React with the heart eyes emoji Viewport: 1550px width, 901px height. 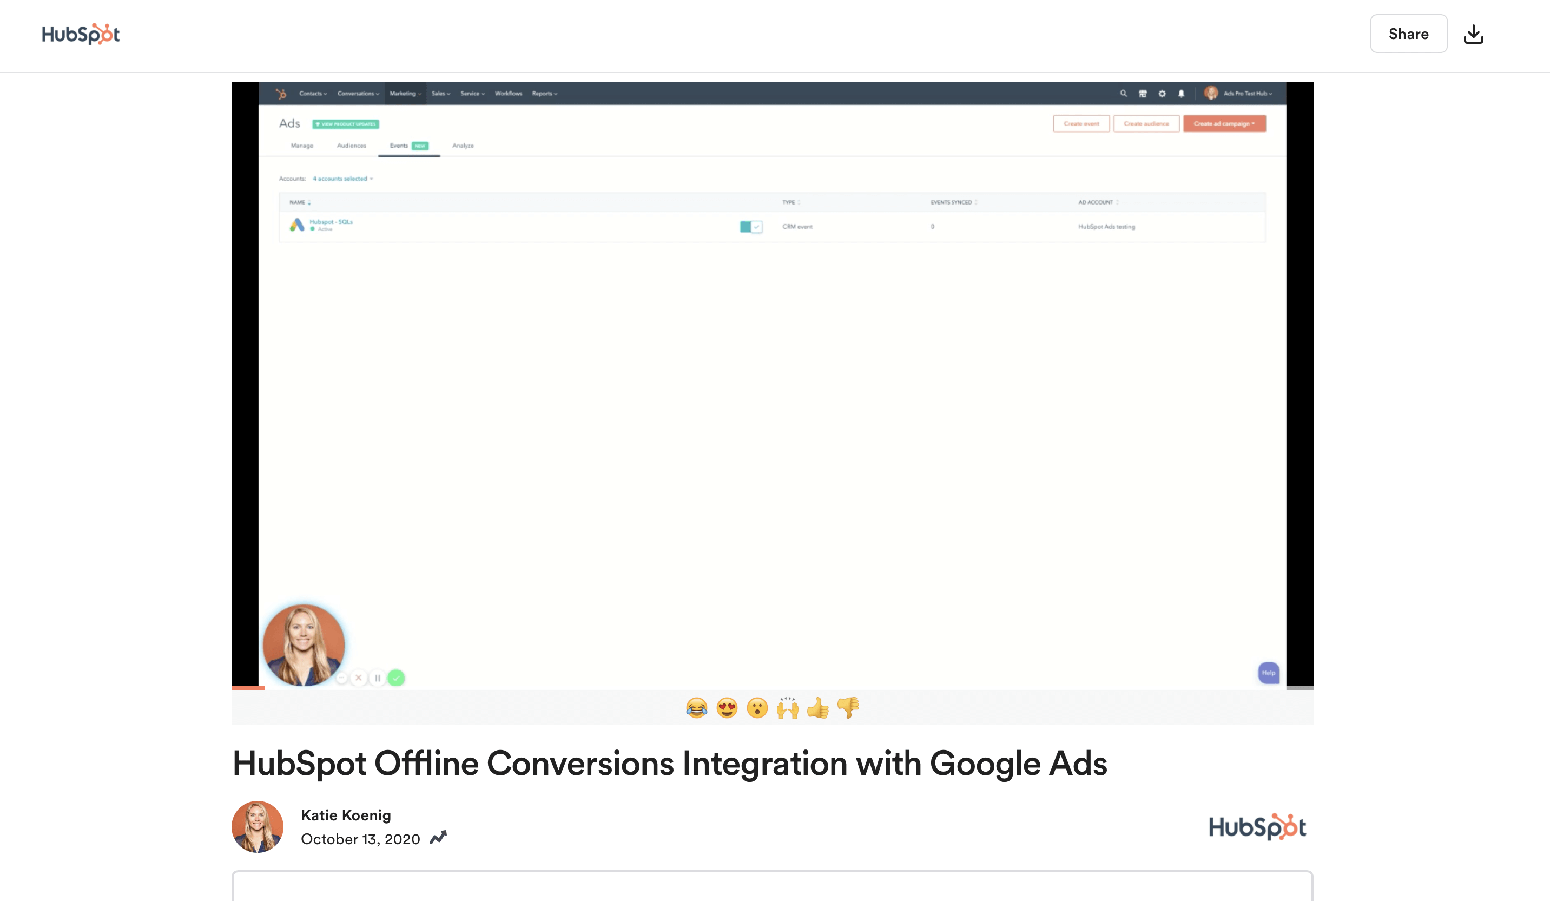pyautogui.click(x=727, y=708)
